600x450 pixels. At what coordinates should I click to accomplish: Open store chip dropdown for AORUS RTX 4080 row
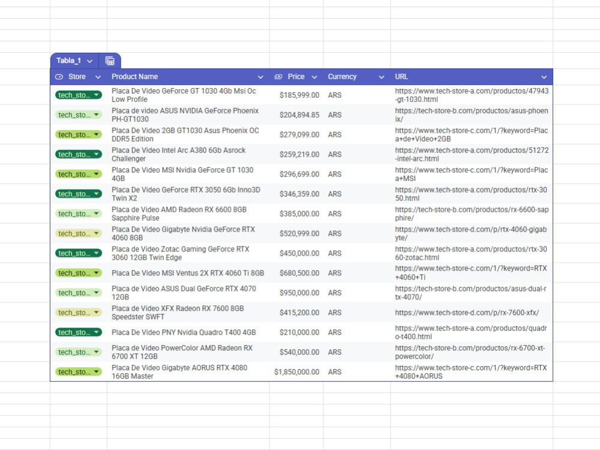(x=97, y=371)
